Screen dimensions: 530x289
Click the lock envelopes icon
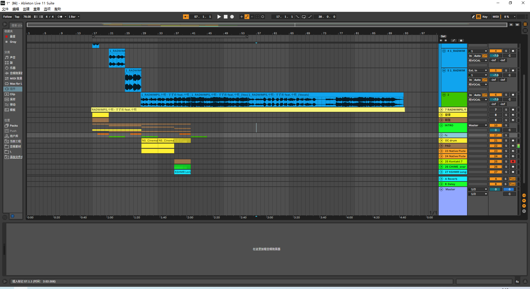tap(461, 41)
